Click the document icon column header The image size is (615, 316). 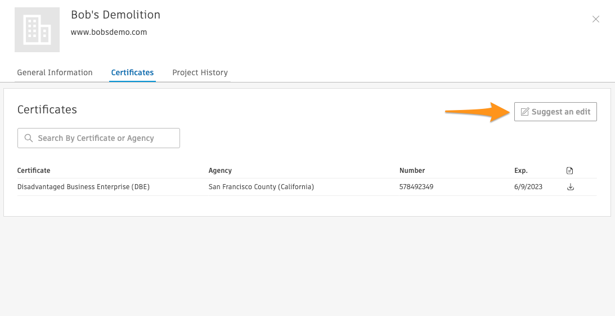(570, 171)
